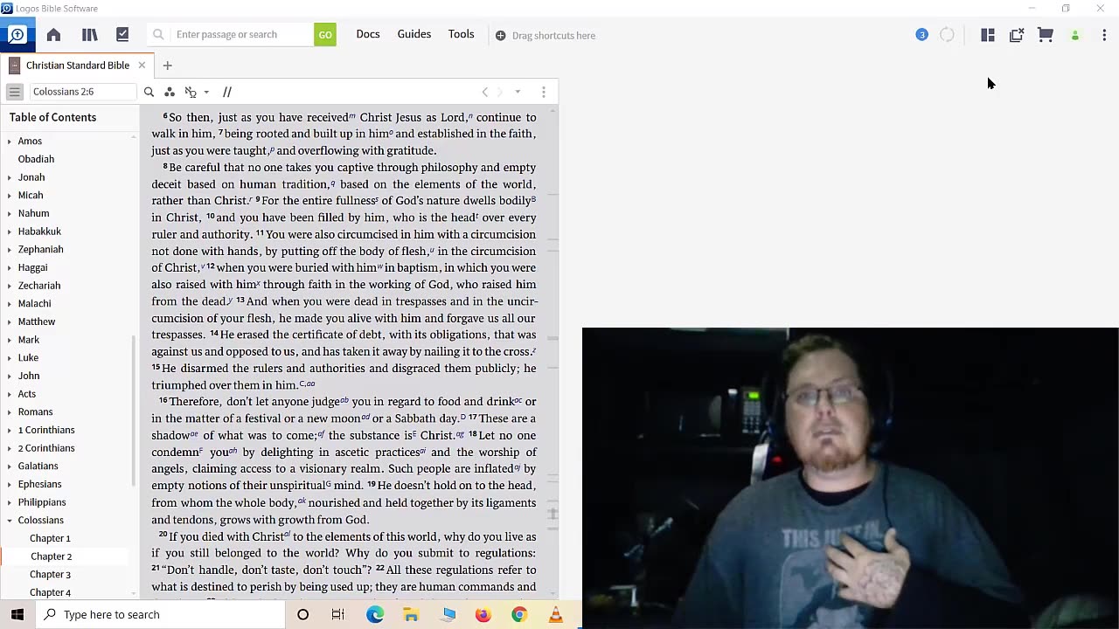Open Task View on taskbar
This screenshot has width=1119, height=629.
point(338,614)
